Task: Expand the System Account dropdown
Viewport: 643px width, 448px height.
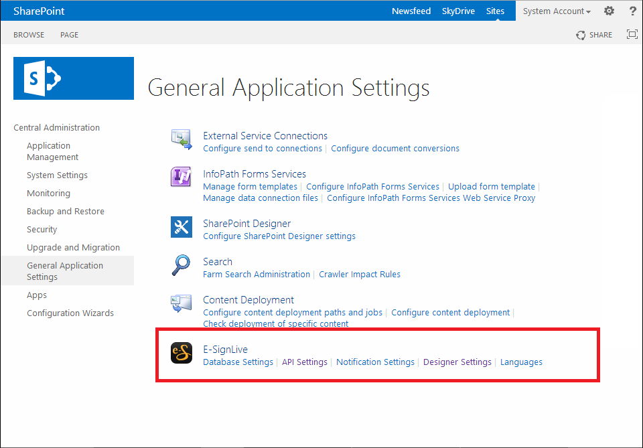Action: pyautogui.click(x=557, y=11)
